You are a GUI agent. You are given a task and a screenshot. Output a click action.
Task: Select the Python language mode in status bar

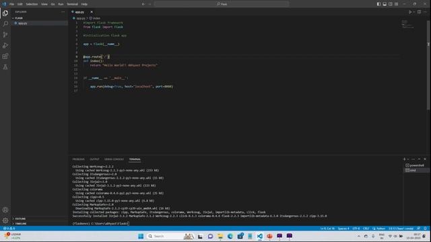(x=380, y=229)
